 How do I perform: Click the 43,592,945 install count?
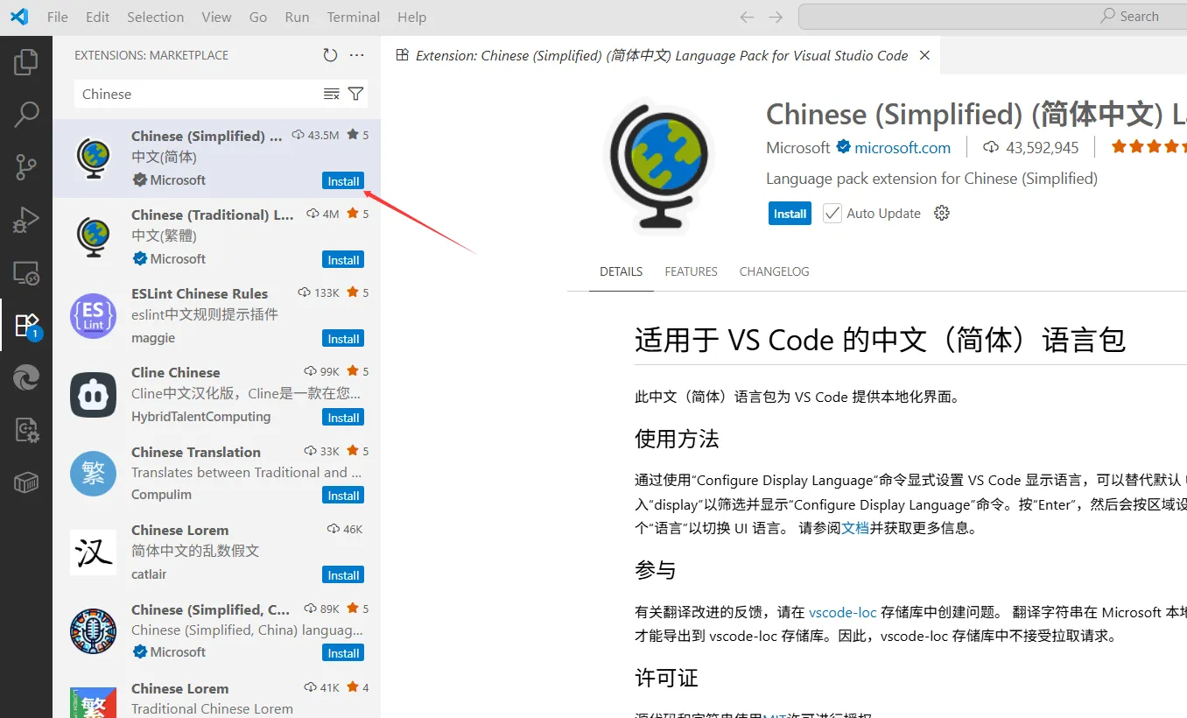pyautogui.click(x=1042, y=148)
